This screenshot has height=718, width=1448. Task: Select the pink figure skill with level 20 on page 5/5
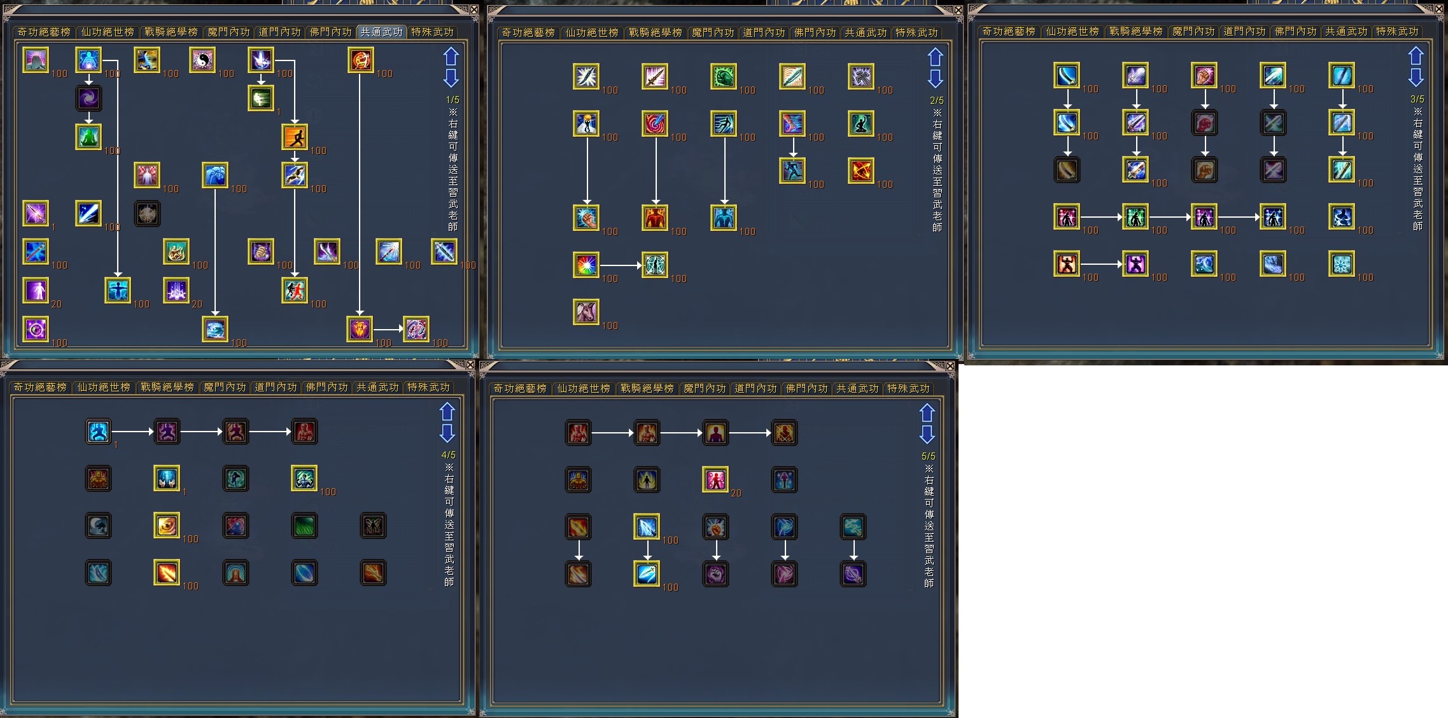coord(715,479)
